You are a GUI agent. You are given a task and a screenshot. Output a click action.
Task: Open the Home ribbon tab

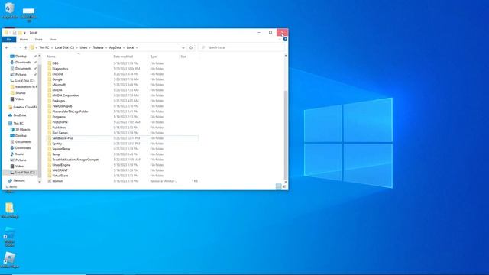(x=24, y=40)
